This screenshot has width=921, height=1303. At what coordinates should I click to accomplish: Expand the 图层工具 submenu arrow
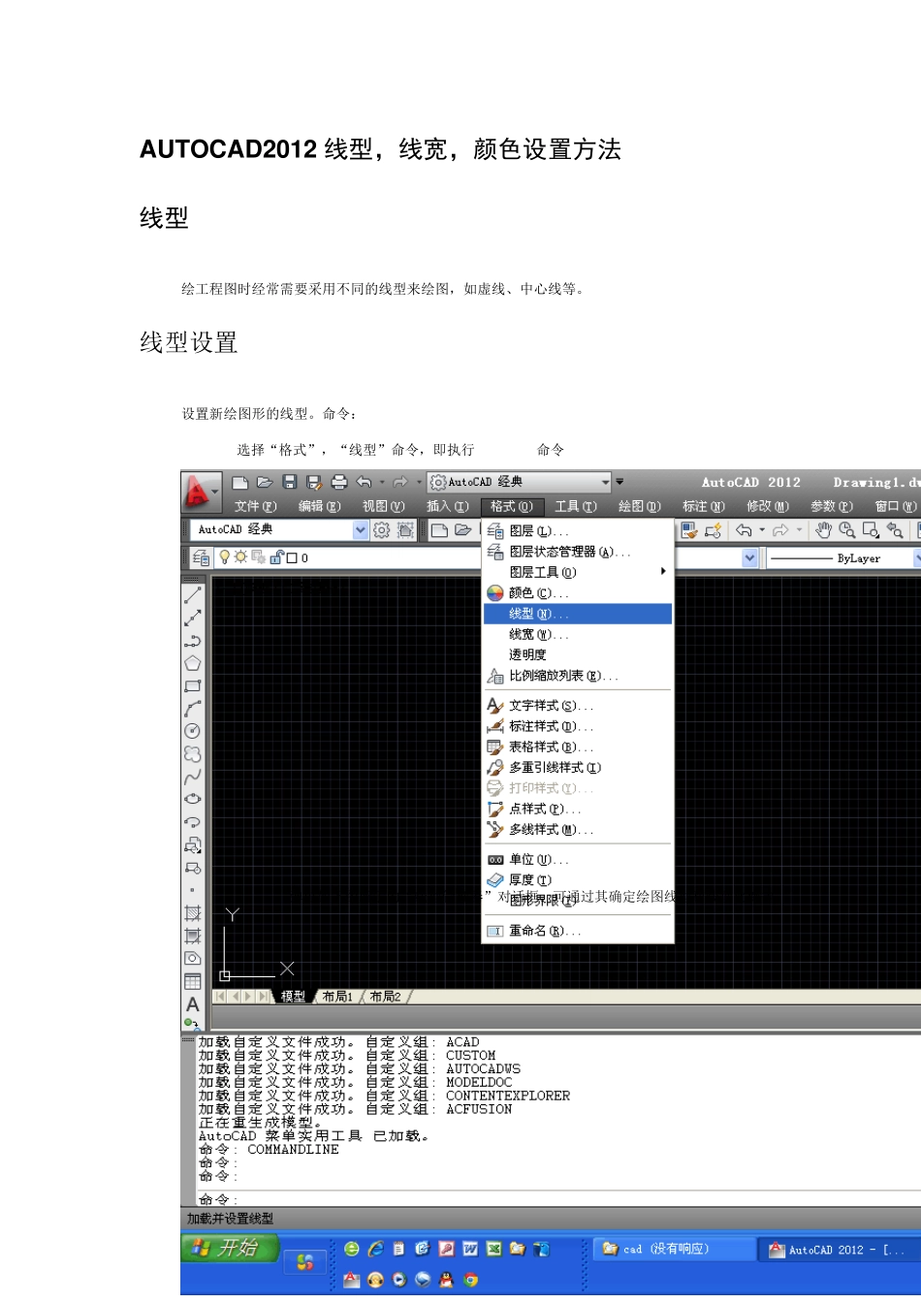tap(663, 572)
